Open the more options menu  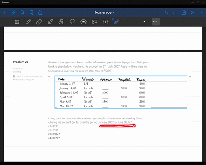click(202, 12)
